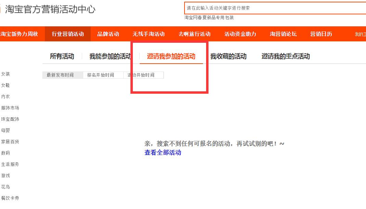The height and width of the screenshot is (209, 366).
Task: Open the 活动资金助力 menu
Action: point(240,34)
